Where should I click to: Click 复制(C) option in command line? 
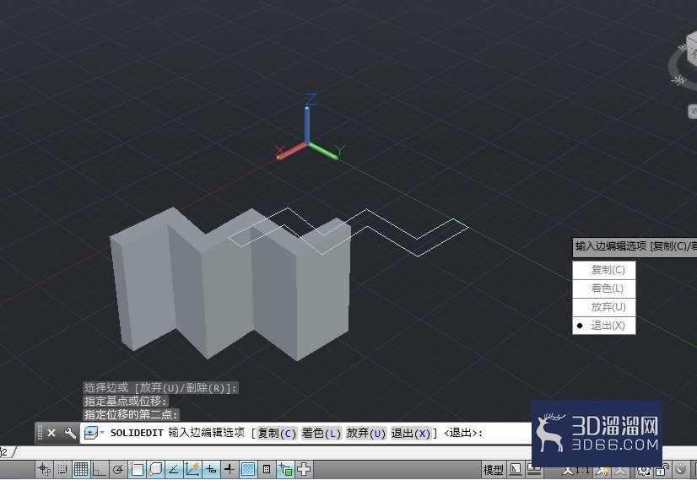click(x=277, y=433)
